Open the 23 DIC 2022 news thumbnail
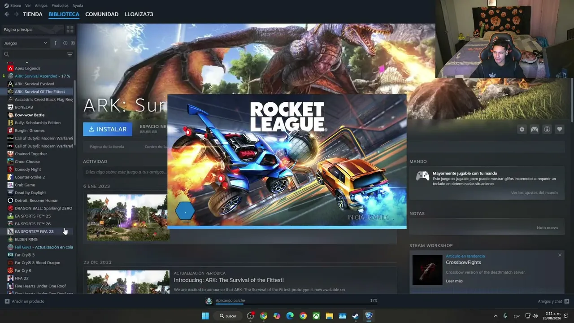The width and height of the screenshot is (574, 323). 128,282
